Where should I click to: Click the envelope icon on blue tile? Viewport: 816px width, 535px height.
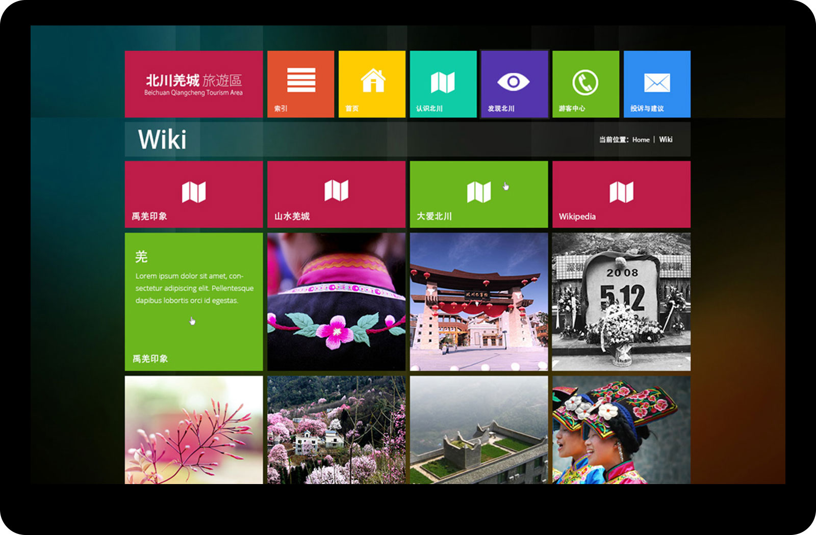pos(657,83)
